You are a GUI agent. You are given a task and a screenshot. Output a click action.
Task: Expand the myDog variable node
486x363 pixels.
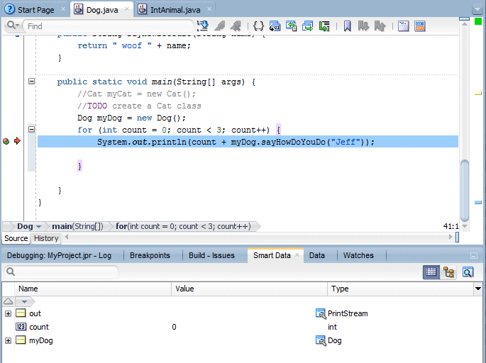coord(8,340)
